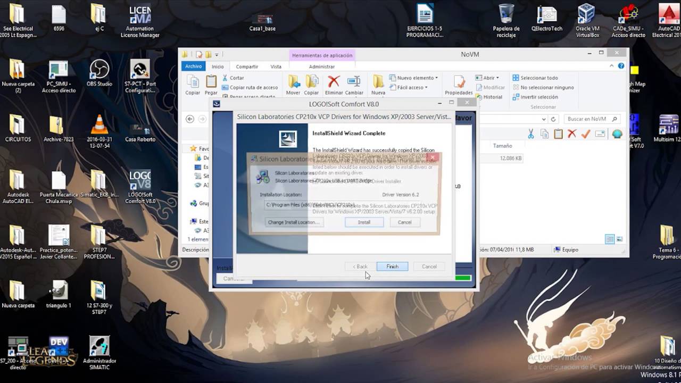681x383 pixels.
Task: Click refresh button beside address bar
Action: click(x=553, y=119)
